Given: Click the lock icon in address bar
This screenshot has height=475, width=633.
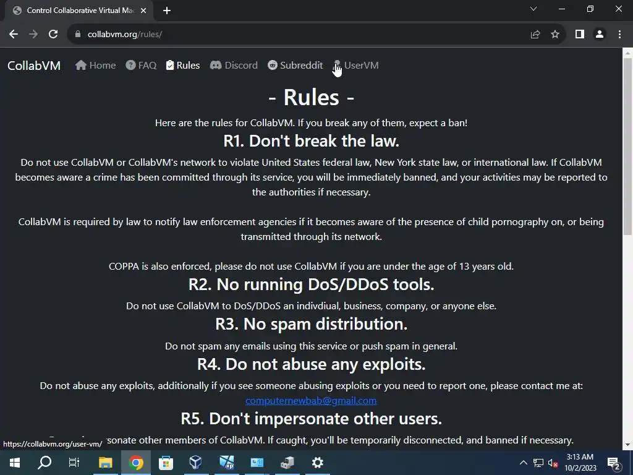Looking at the screenshot, I should pos(78,35).
